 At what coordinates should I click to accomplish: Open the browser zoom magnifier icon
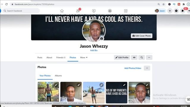pos(159,4)
